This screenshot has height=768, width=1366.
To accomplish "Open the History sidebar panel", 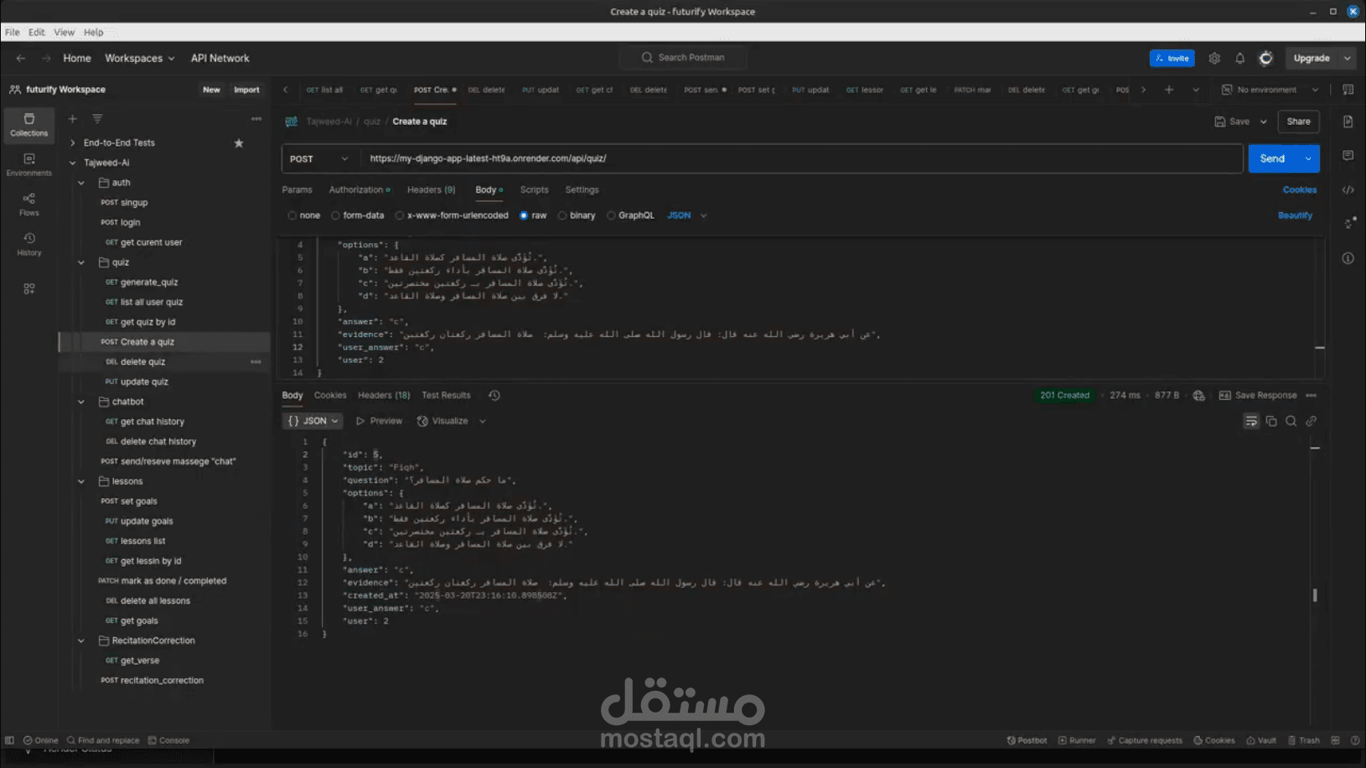I will [x=28, y=244].
